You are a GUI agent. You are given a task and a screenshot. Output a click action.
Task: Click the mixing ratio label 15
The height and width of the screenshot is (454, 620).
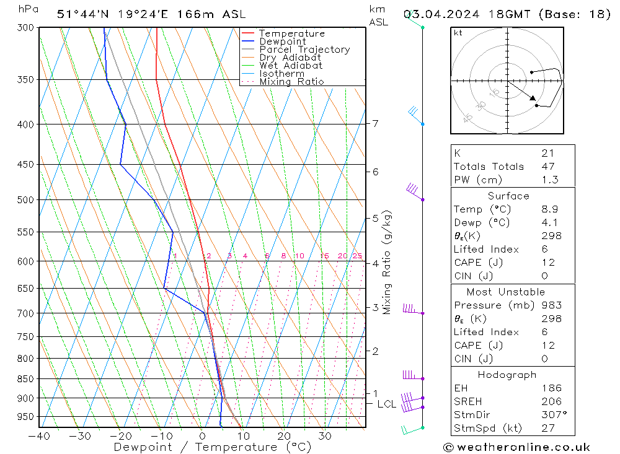[x=324, y=256]
